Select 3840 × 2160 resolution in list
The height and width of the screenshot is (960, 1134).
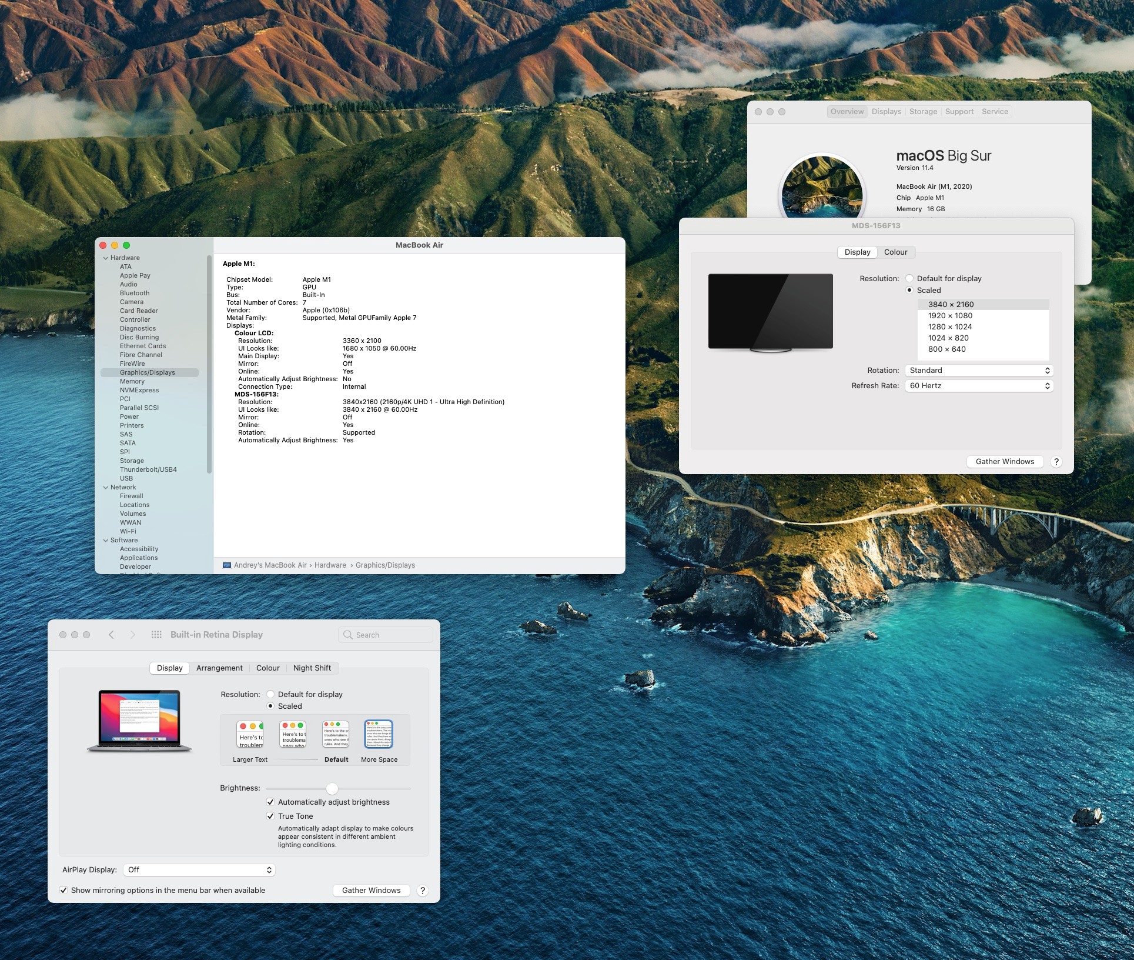pos(983,304)
